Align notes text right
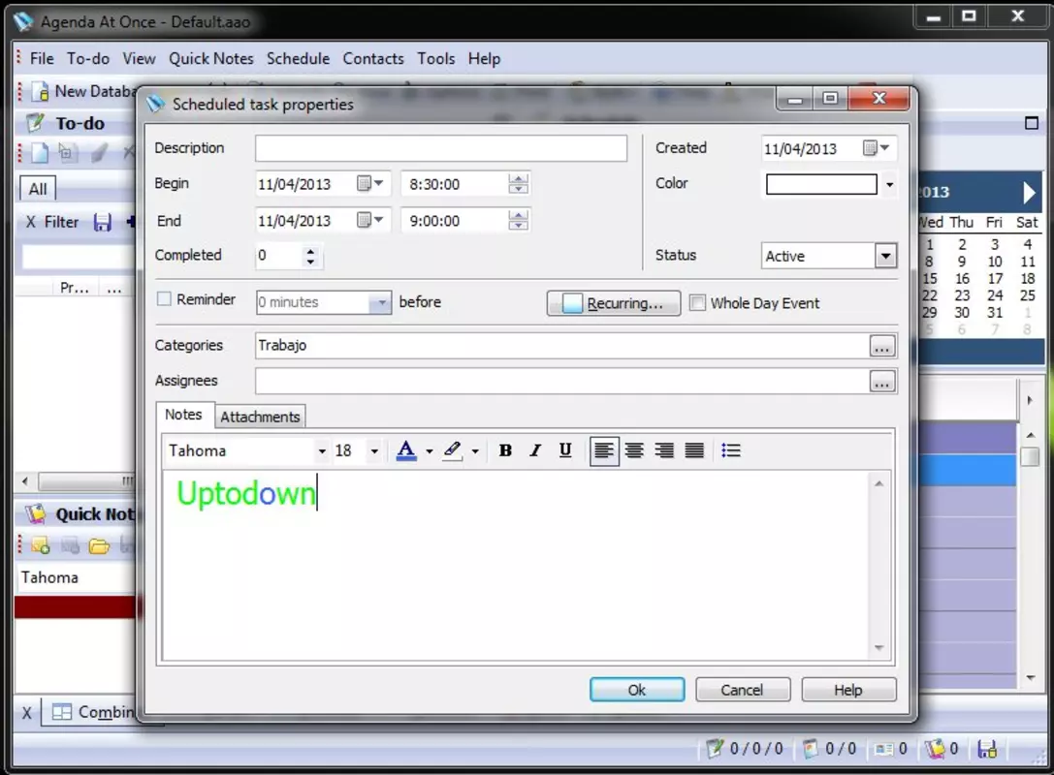 tap(664, 450)
